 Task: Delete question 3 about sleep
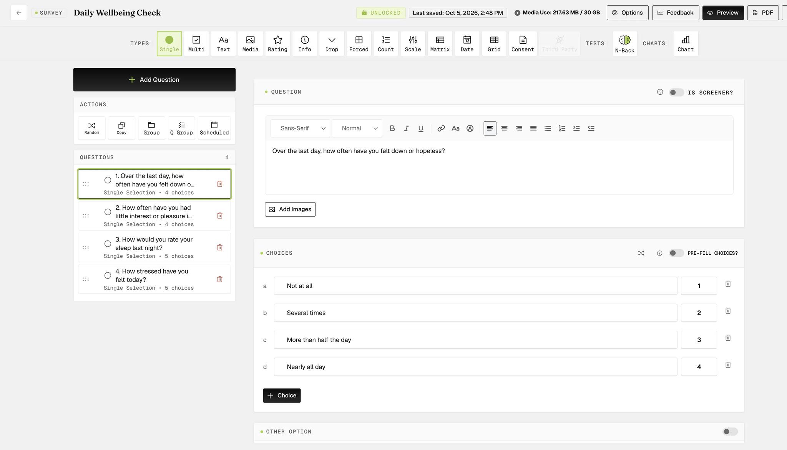[x=220, y=247]
